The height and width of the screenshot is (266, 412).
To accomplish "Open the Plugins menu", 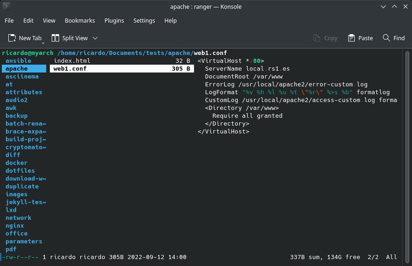I will (114, 20).
